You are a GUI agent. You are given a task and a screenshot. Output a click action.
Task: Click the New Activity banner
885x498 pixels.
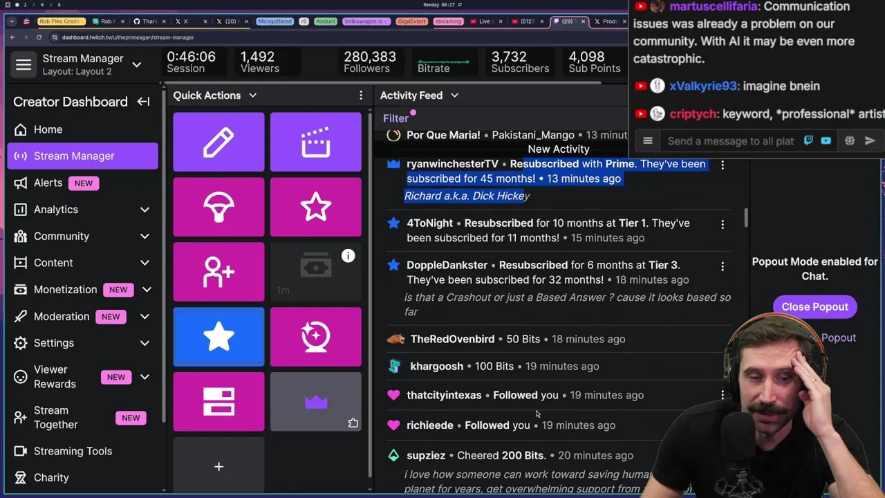(x=559, y=149)
